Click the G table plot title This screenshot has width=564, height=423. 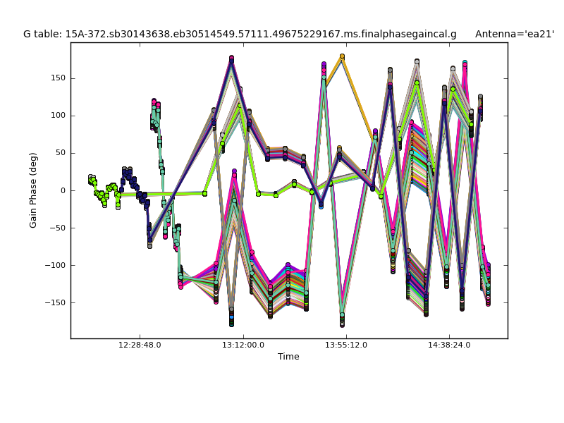pos(240,34)
